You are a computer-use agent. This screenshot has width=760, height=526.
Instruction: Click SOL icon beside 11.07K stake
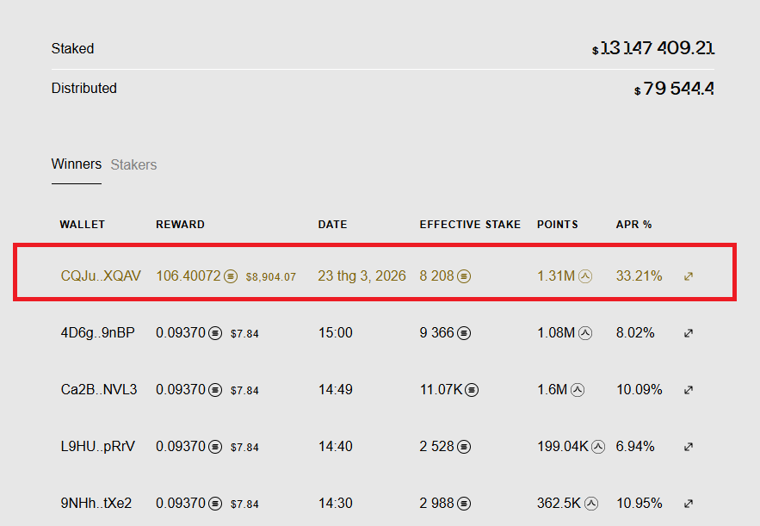pos(472,390)
